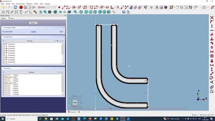Apply Equal constraint icon
The width and height of the screenshot is (215, 121).
(212, 47)
